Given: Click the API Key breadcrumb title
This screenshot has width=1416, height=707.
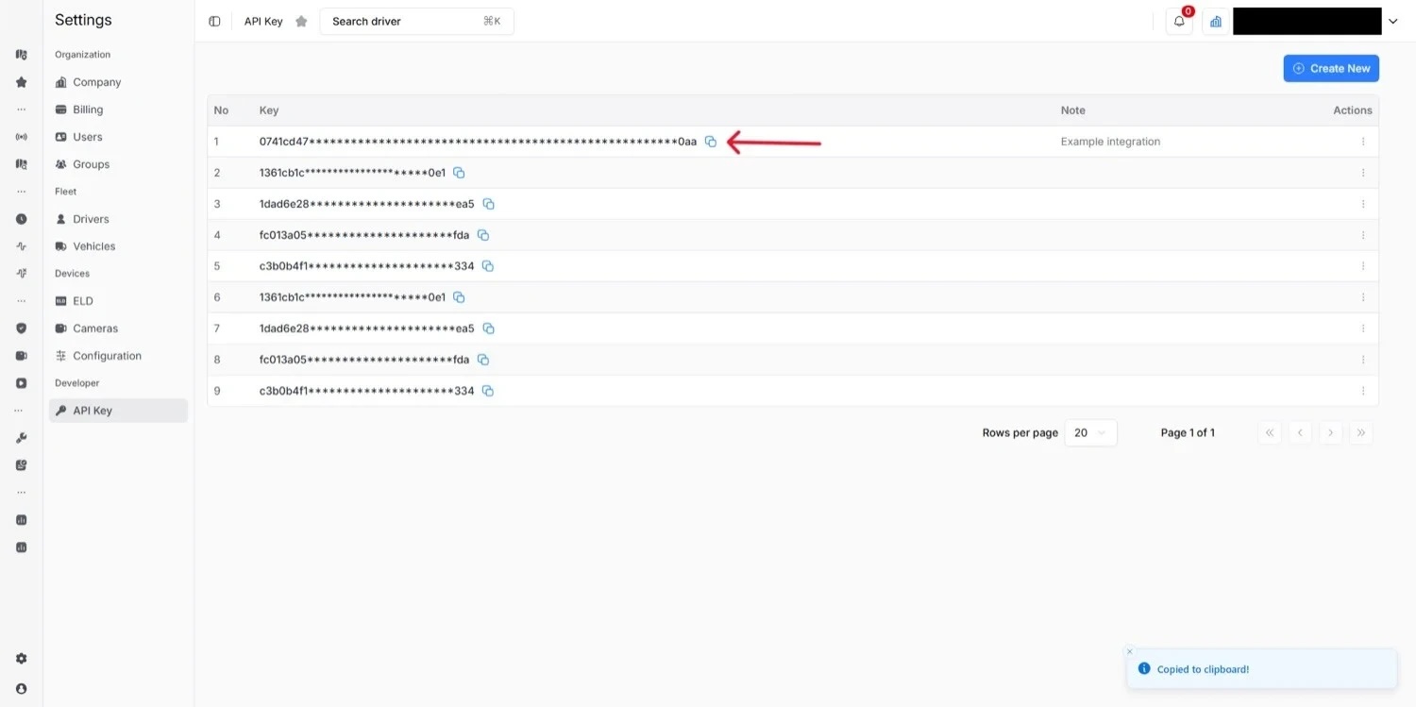Looking at the screenshot, I should pyautogui.click(x=263, y=21).
